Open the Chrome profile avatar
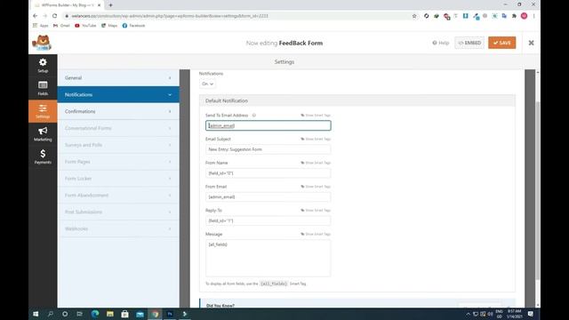 tap(524, 16)
